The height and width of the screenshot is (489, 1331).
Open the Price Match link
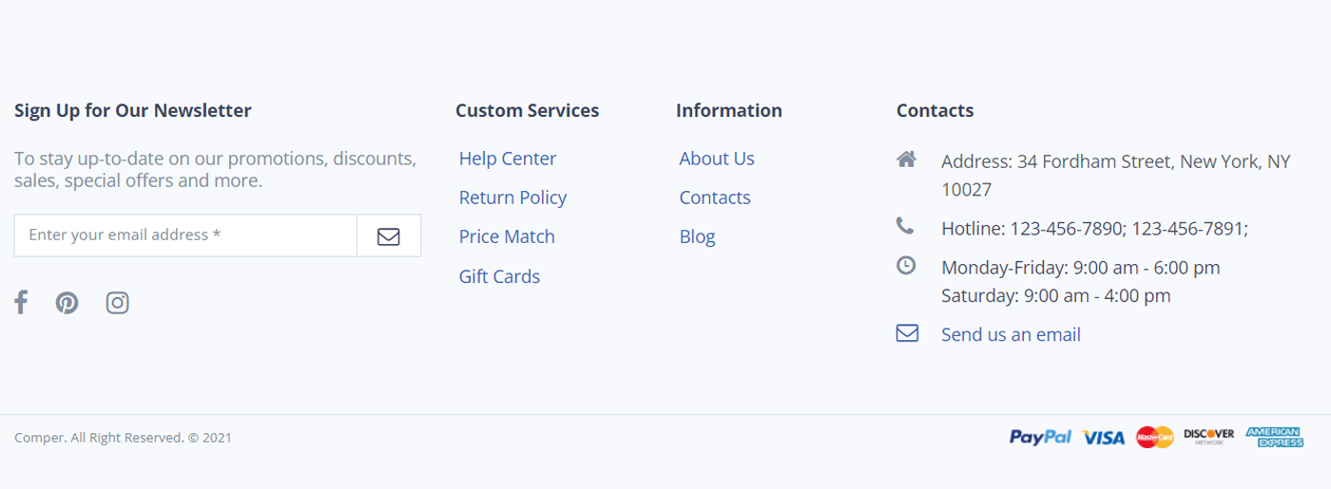point(507,236)
